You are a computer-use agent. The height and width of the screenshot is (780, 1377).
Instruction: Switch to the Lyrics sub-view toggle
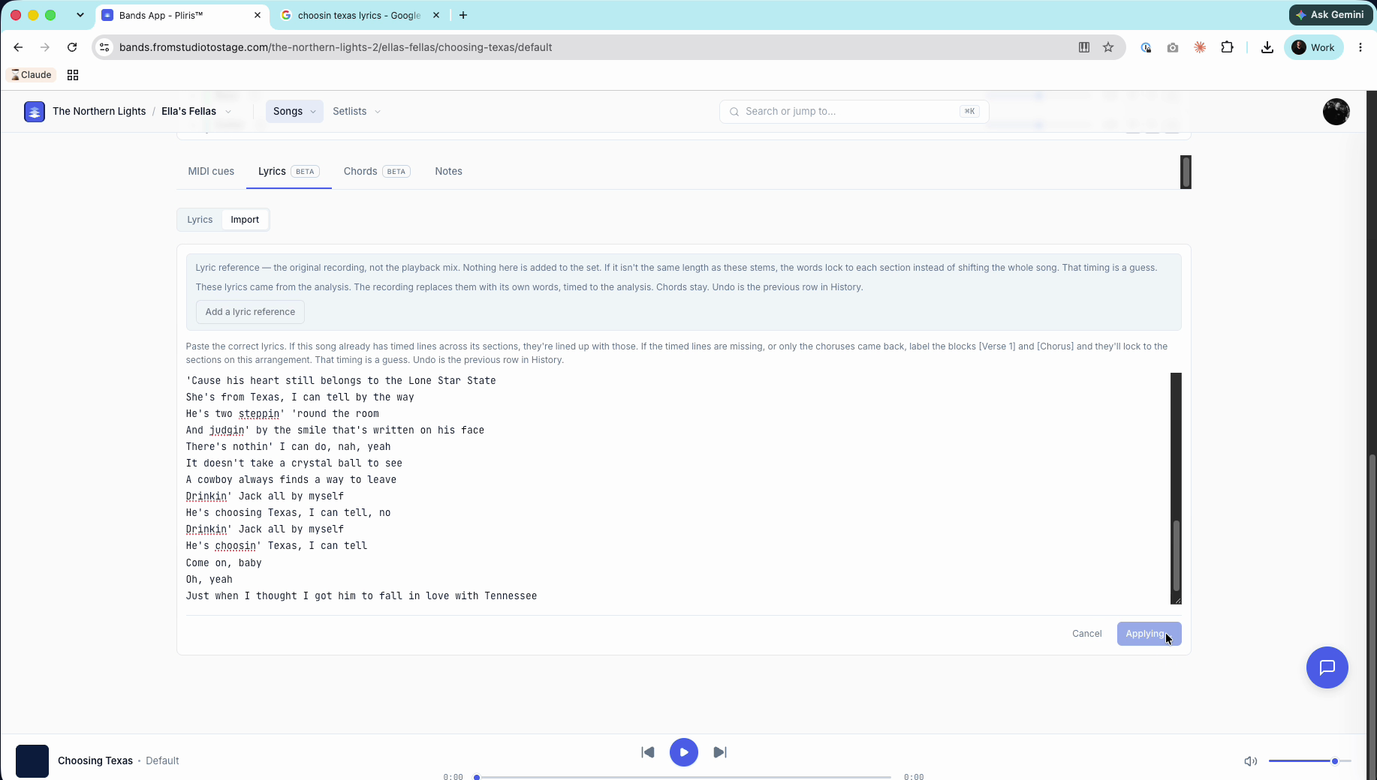[200, 220]
